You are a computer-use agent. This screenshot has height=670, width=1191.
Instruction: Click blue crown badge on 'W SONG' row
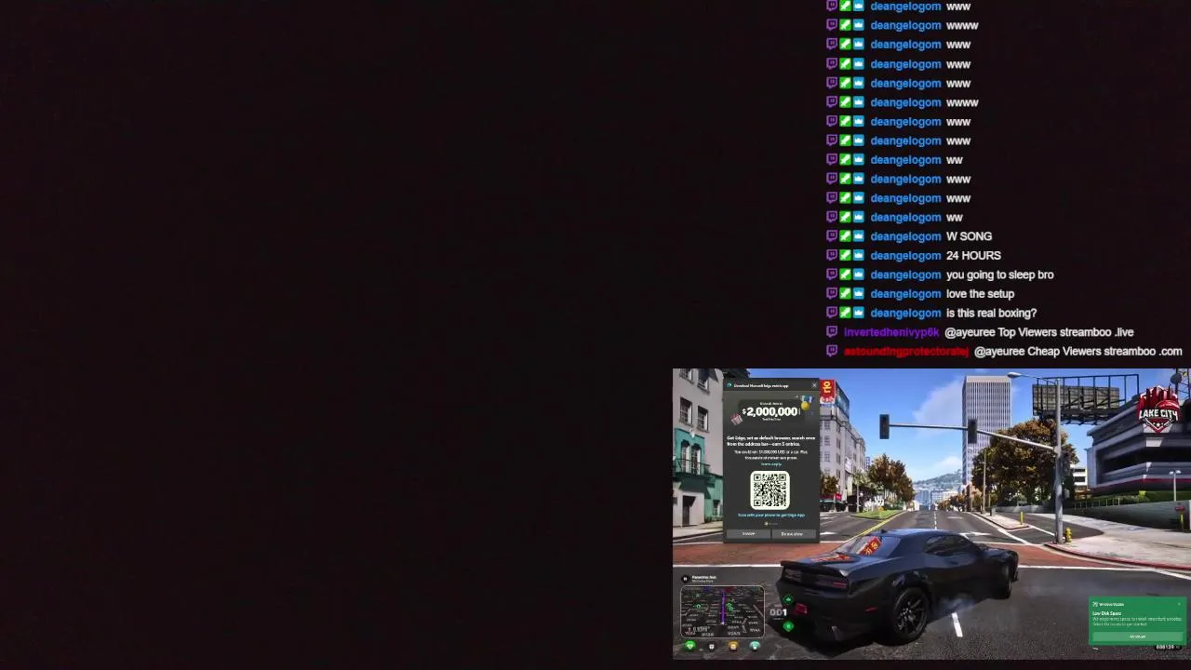[x=858, y=236]
